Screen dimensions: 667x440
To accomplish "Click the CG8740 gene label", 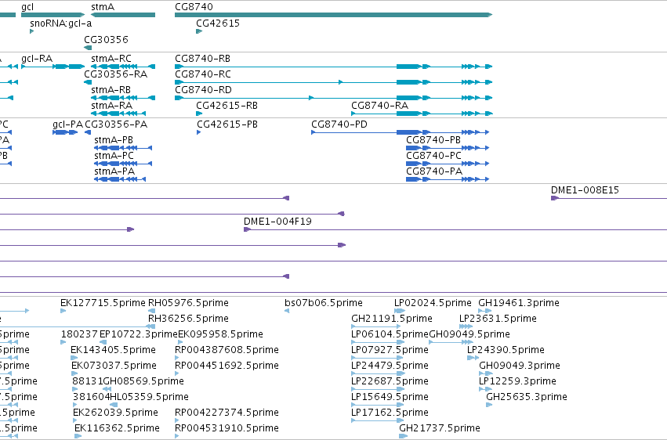I will tap(194, 7).
